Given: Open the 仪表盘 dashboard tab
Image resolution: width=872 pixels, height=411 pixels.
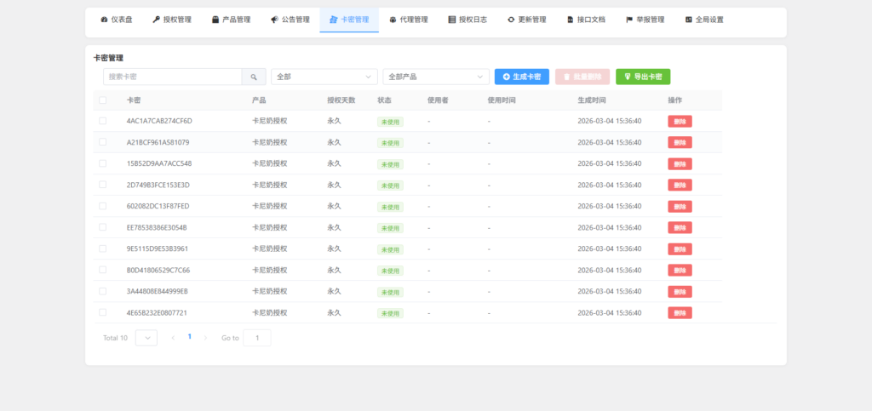Looking at the screenshot, I should pyautogui.click(x=116, y=20).
